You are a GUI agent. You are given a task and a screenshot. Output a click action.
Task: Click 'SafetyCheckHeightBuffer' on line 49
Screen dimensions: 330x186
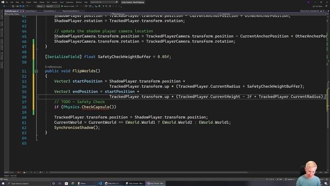tap(124, 57)
